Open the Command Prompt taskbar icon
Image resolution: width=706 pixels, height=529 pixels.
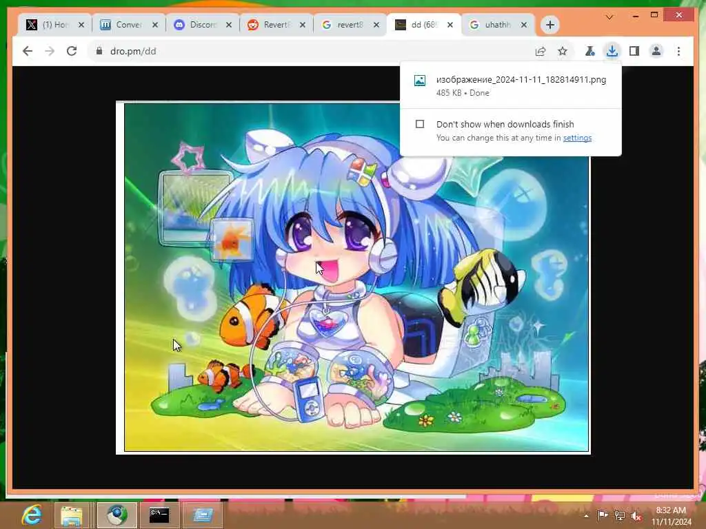tap(159, 515)
